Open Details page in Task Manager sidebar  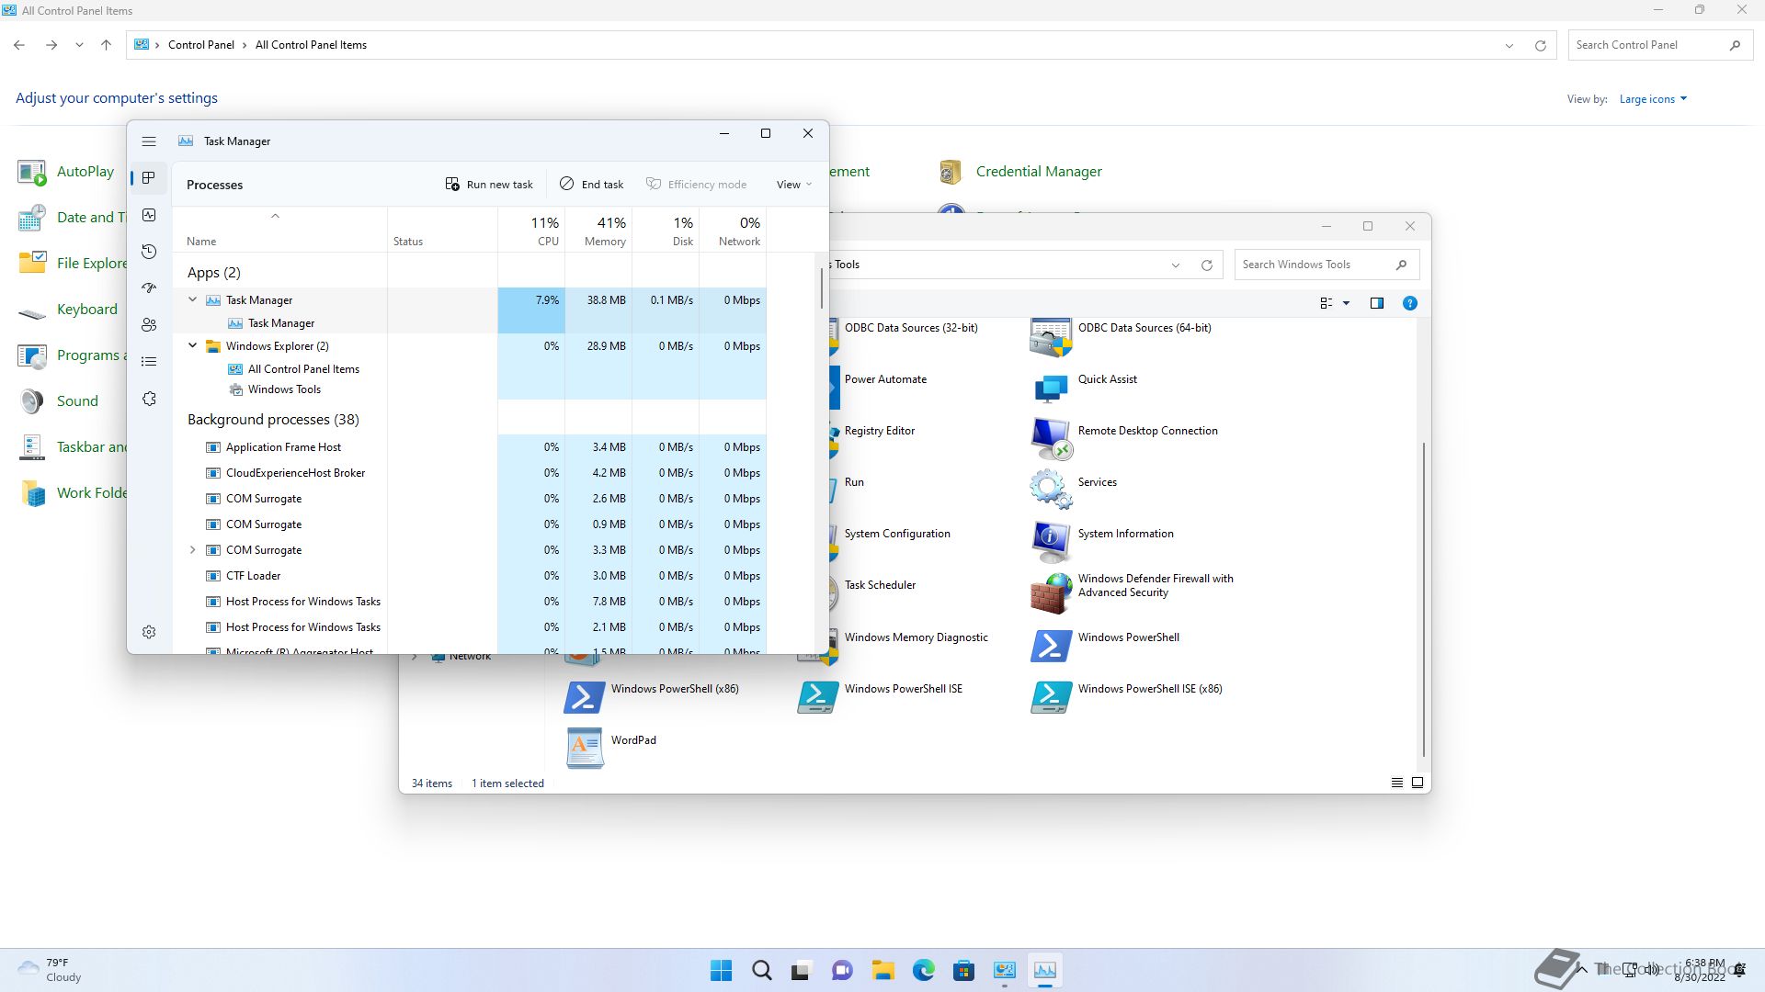point(149,362)
